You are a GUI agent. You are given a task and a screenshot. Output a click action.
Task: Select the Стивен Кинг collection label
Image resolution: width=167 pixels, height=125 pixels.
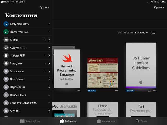pos(18,95)
